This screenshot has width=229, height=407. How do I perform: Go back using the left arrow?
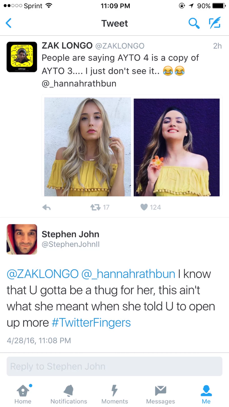(9, 23)
